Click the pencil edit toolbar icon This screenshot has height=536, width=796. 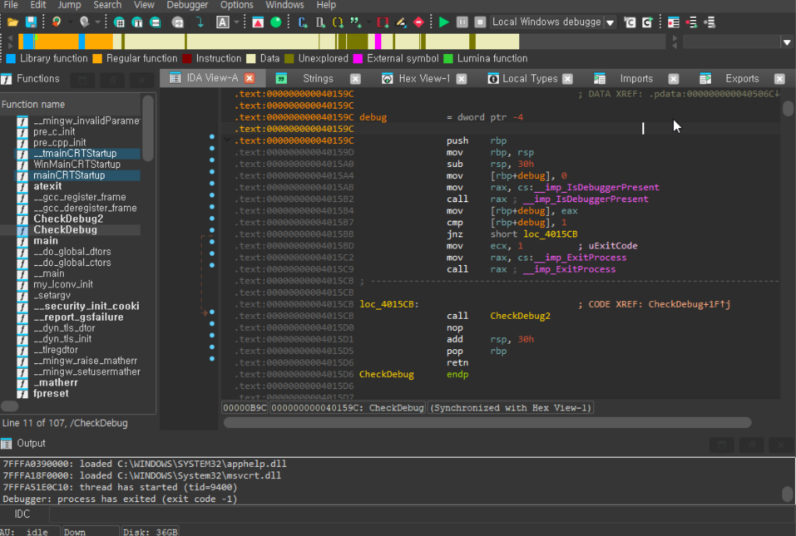401,22
